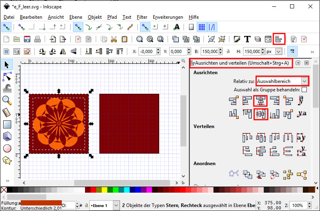This screenshot has height=211, width=320.
Task: Open the Ebene 1 layer dropdown
Action: (x=104, y=205)
